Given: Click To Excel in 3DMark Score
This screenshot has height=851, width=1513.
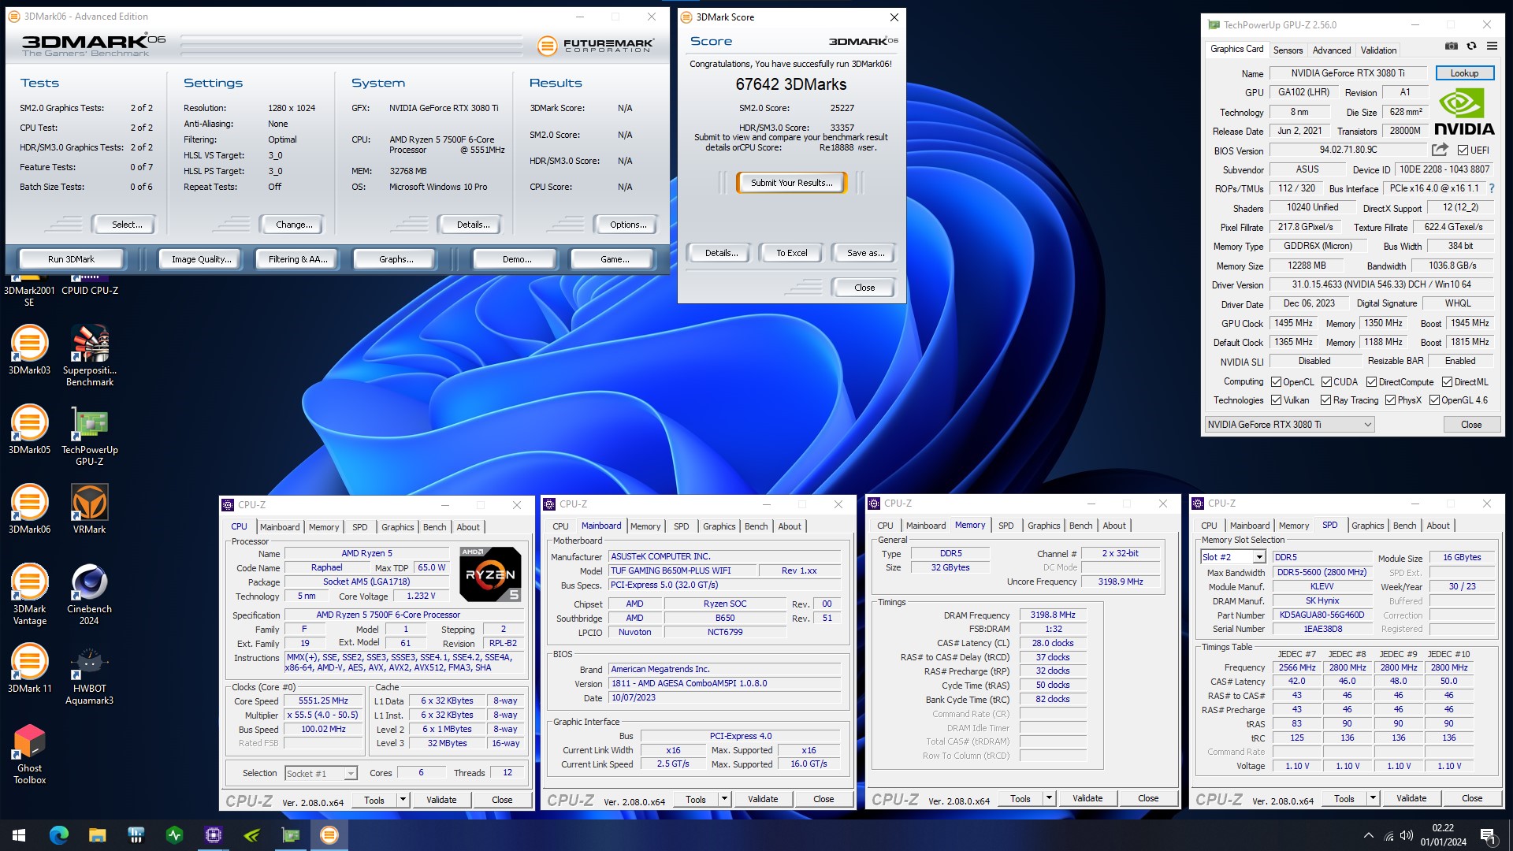Looking at the screenshot, I should 791,253.
